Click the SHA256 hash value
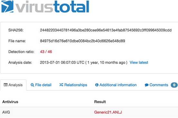The width and height of the screenshot is (178, 118). click(x=106, y=30)
